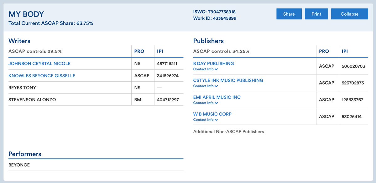This screenshot has height=183, width=376.
Task: Click the Print button
Action: click(x=316, y=14)
